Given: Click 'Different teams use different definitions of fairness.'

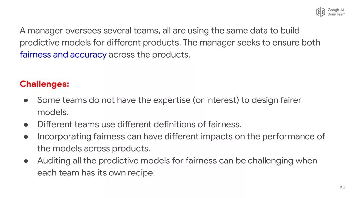Looking at the screenshot, I should 139,124.
